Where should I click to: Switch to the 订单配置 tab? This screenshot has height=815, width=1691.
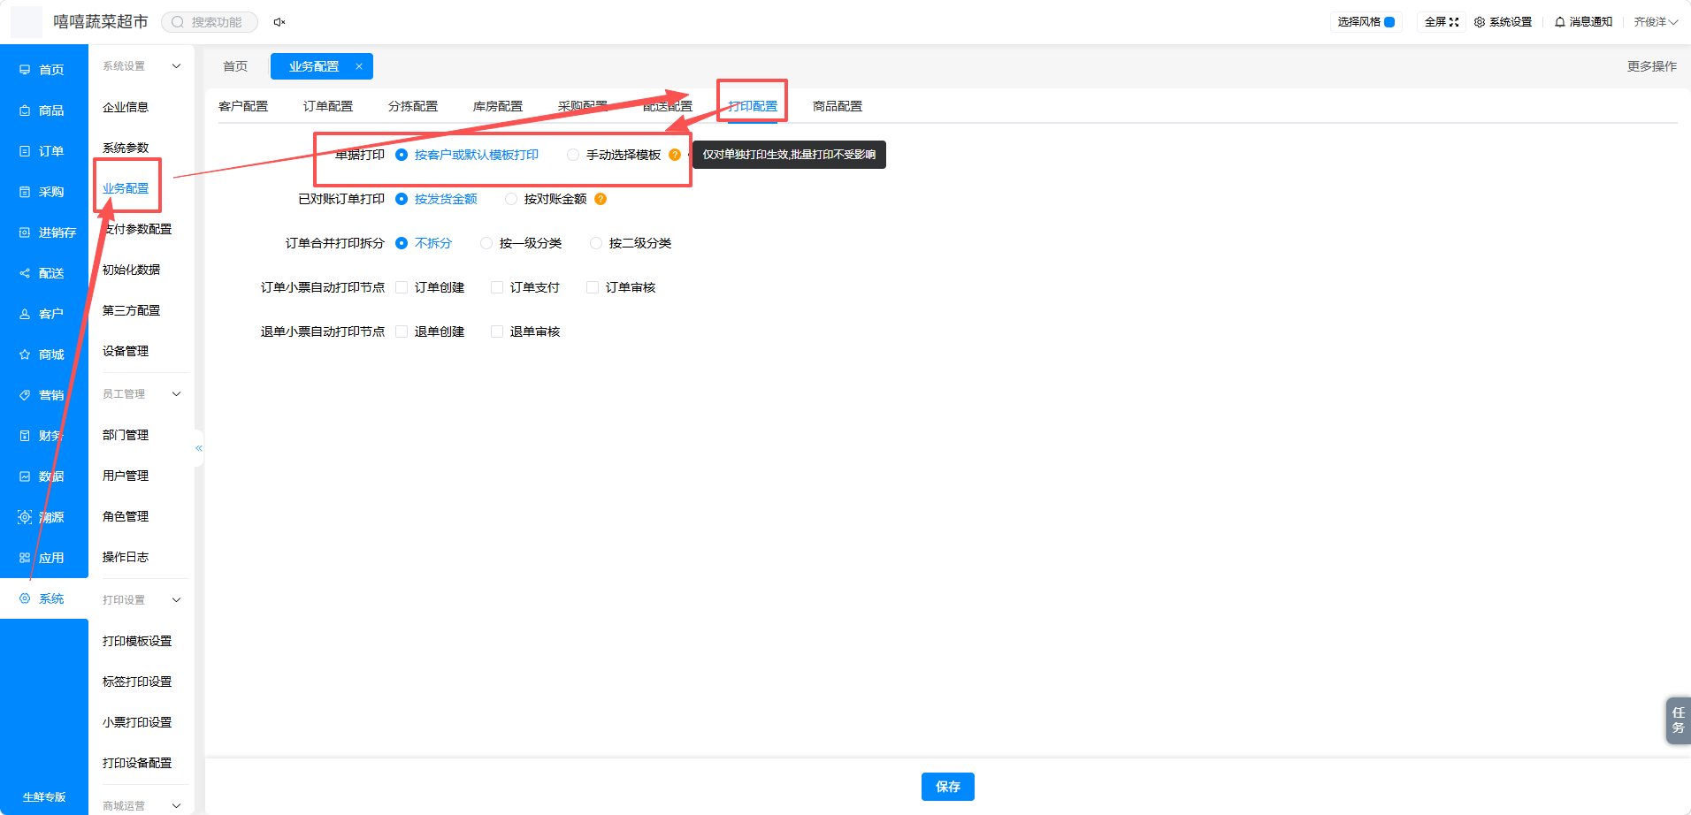point(328,106)
